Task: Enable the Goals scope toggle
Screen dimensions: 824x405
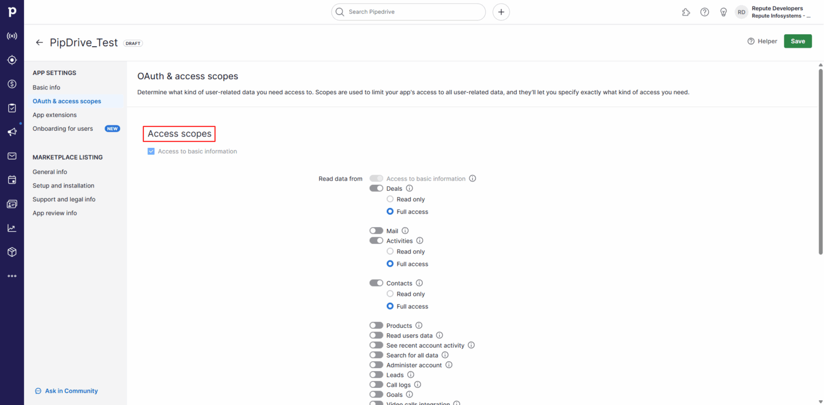Action: tap(376, 395)
